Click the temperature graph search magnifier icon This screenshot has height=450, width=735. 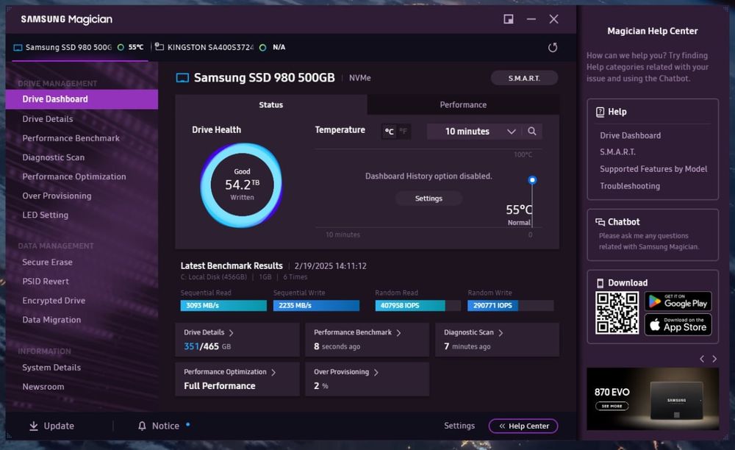point(531,131)
